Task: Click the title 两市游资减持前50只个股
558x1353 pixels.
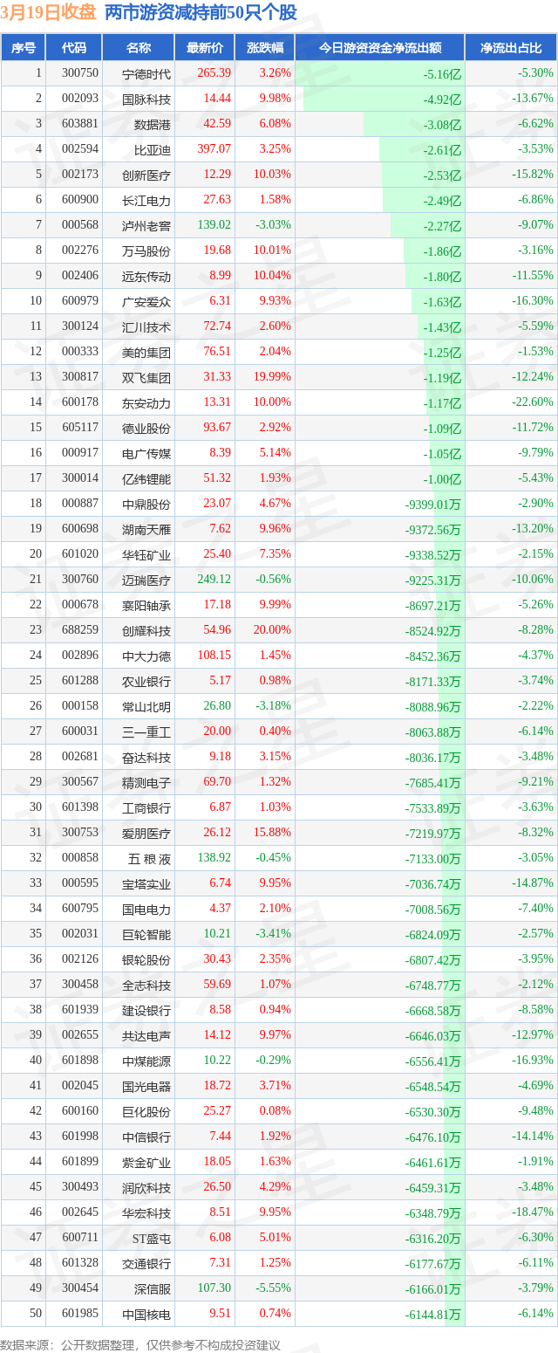Action: click(x=201, y=13)
